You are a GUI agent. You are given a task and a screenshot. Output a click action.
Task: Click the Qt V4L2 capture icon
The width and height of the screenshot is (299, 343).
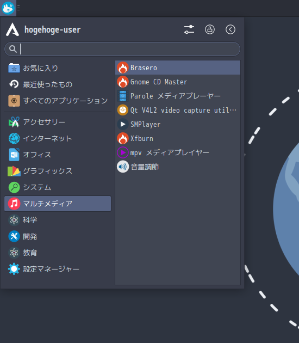click(123, 110)
